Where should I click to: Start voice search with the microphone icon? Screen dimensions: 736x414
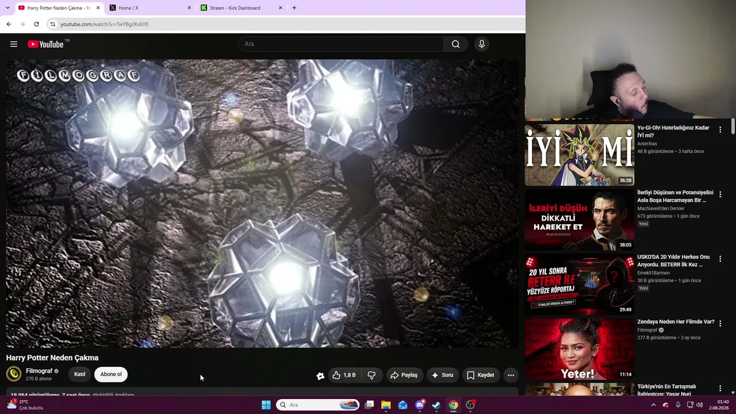pos(482,44)
